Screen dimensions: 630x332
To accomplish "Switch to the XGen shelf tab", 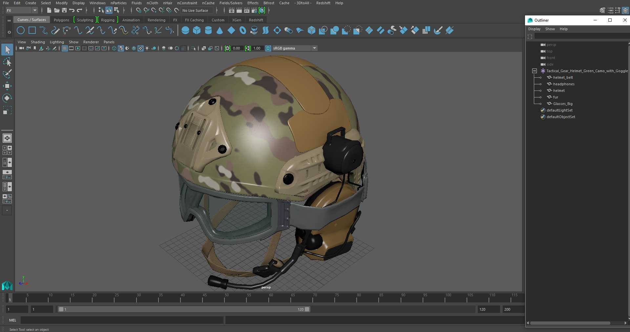I will pos(237,20).
